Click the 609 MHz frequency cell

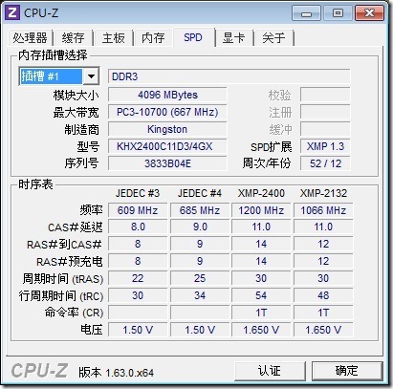(x=138, y=210)
